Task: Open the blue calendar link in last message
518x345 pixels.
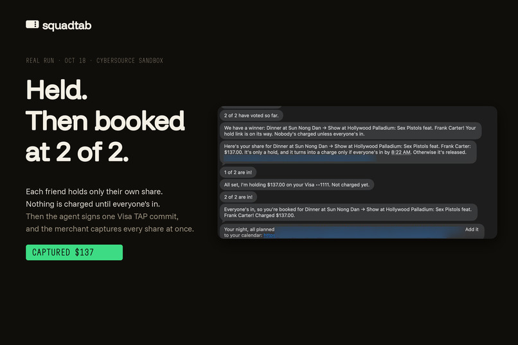Action: (x=269, y=235)
